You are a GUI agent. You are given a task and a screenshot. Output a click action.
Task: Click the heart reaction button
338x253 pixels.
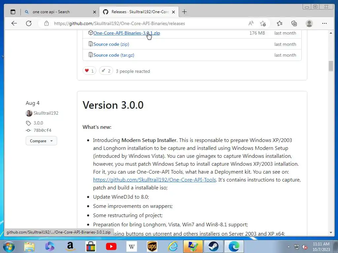89,71
